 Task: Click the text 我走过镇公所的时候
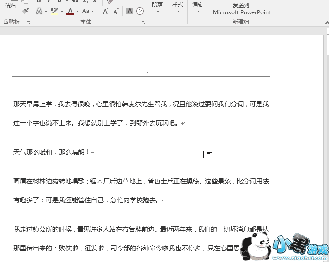tap(42, 229)
